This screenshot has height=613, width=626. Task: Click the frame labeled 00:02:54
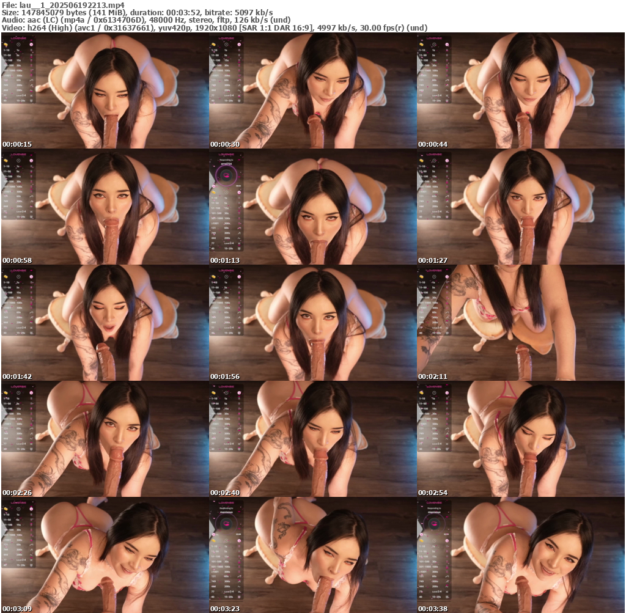520,439
